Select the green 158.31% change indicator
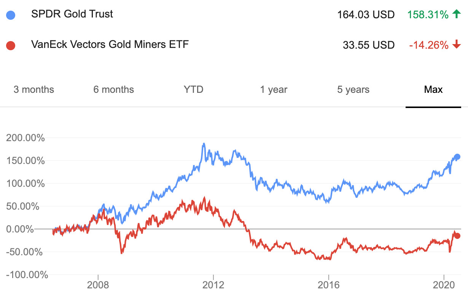The height and width of the screenshot is (299, 468). click(428, 14)
